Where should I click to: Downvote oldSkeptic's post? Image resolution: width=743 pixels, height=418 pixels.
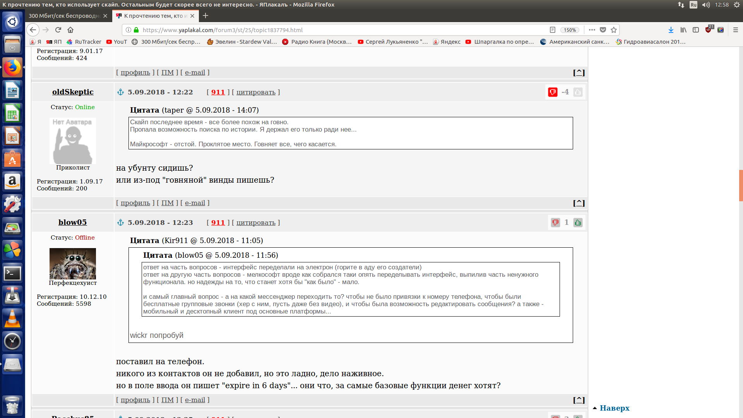coord(553,92)
